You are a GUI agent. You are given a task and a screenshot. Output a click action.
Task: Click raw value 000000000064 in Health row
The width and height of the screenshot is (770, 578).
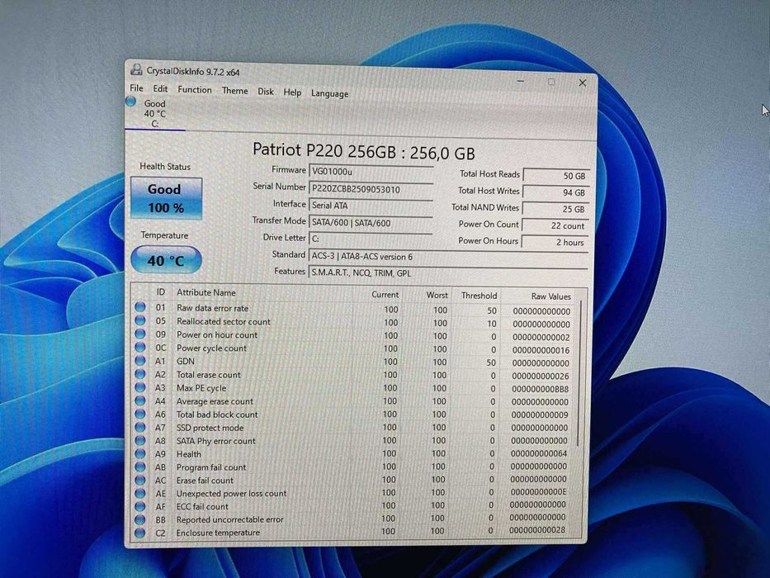tap(539, 453)
